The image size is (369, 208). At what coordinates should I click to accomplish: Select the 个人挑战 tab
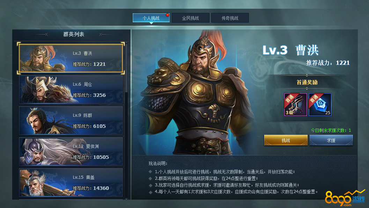tap(151, 18)
